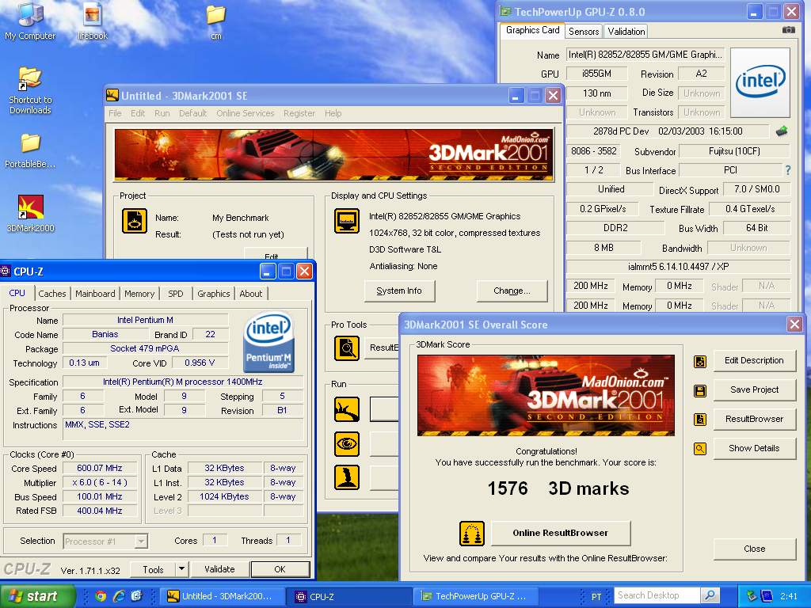Open the Processor #1 selection dropdown
Screen dimensions: 811x608
click(x=141, y=541)
